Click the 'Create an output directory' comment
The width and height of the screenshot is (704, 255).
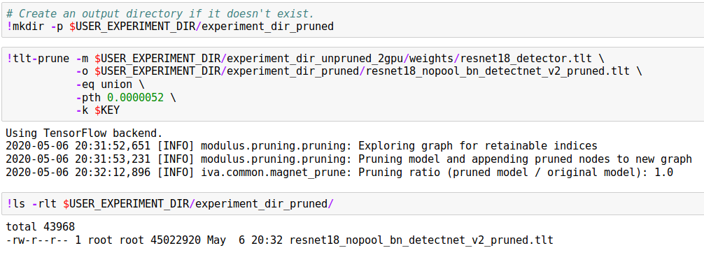(x=160, y=13)
